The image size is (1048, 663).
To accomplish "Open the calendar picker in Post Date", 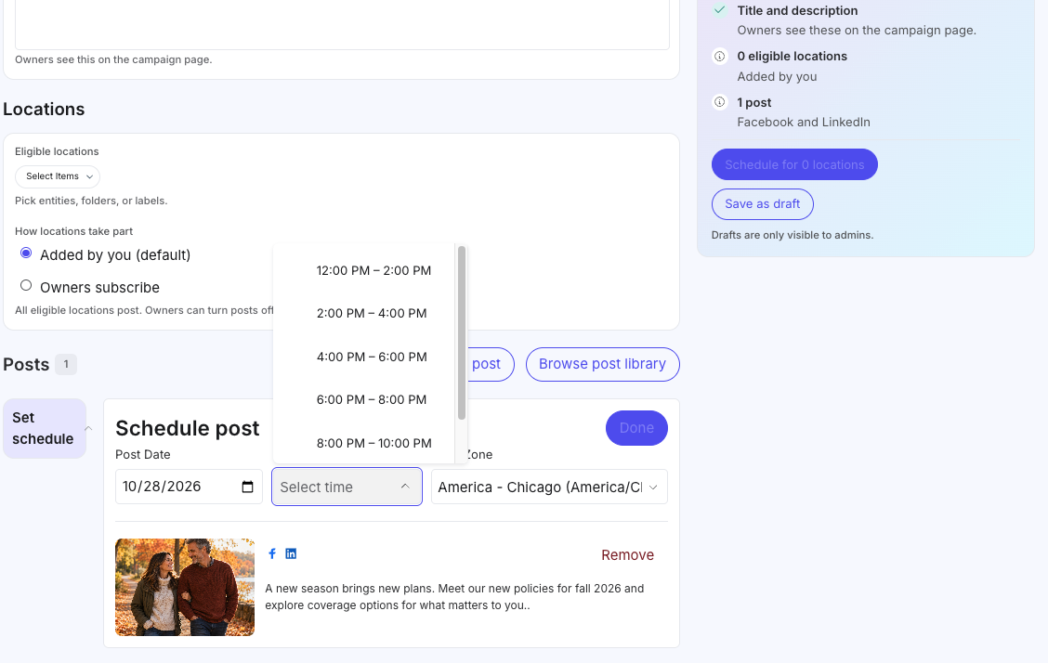I will (247, 487).
